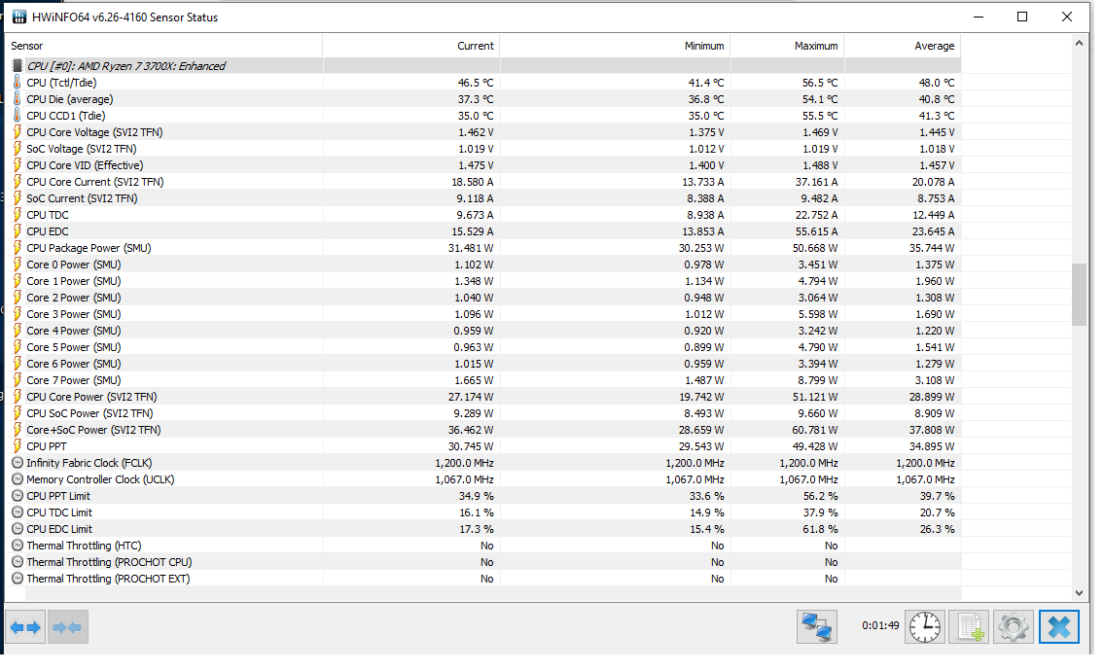Click lightning icon beside Core 7 Power
This screenshot has width=1104, height=671.
(18, 380)
